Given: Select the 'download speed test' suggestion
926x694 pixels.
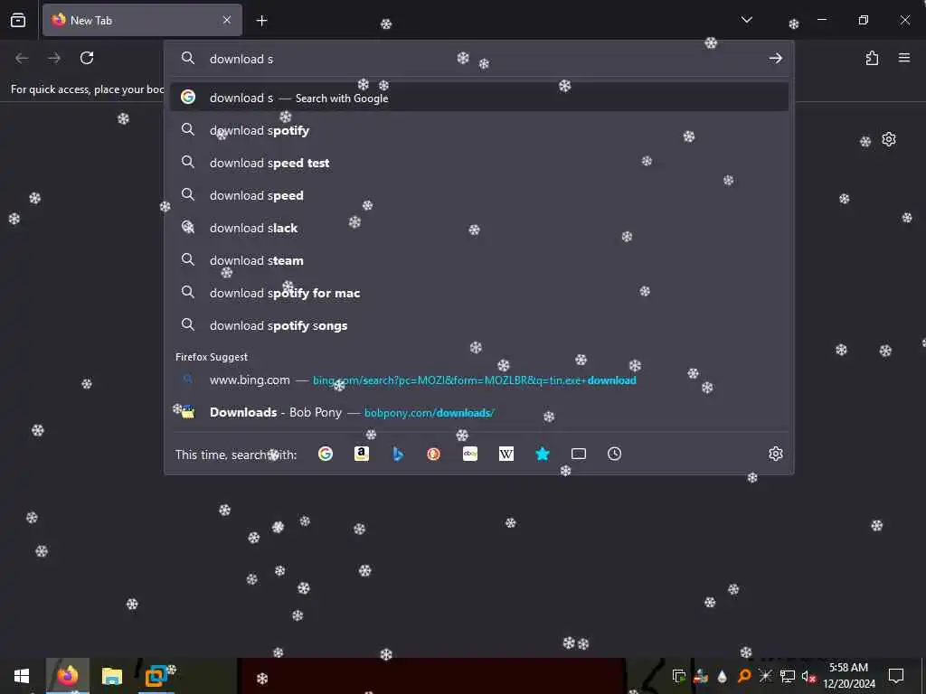Looking at the screenshot, I should point(479,163).
